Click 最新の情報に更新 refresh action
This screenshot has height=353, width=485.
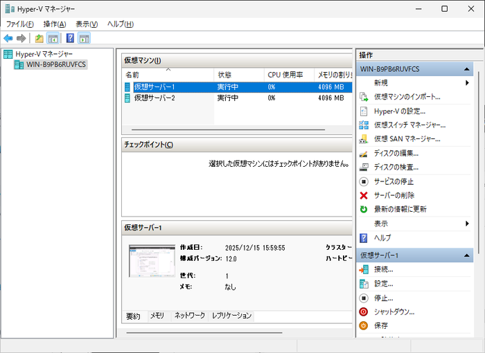pyautogui.click(x=400, y=209)
